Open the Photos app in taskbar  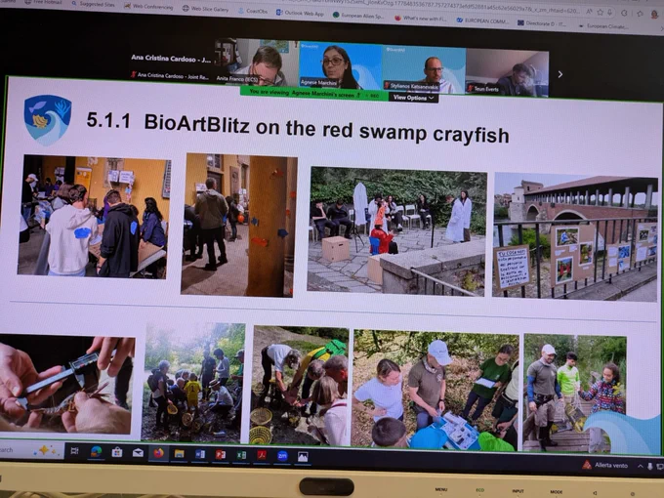[x=303, y=456]
